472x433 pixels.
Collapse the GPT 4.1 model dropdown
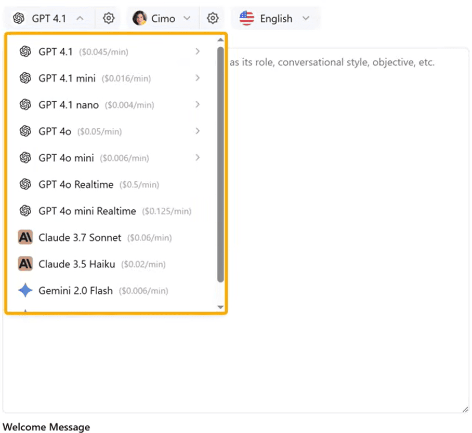(x=80, y=19)
